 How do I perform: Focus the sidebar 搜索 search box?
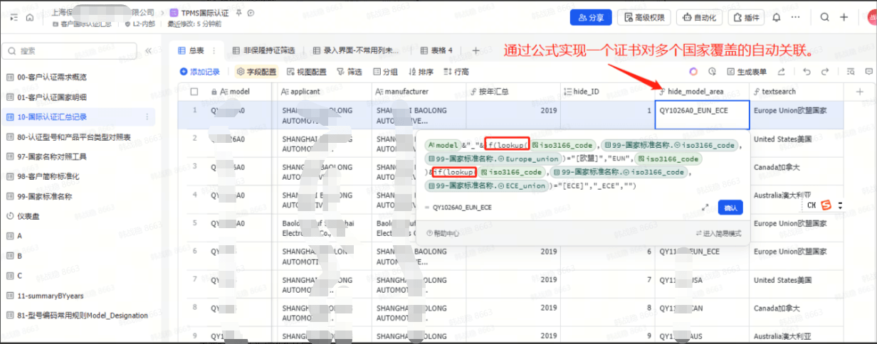71,51
